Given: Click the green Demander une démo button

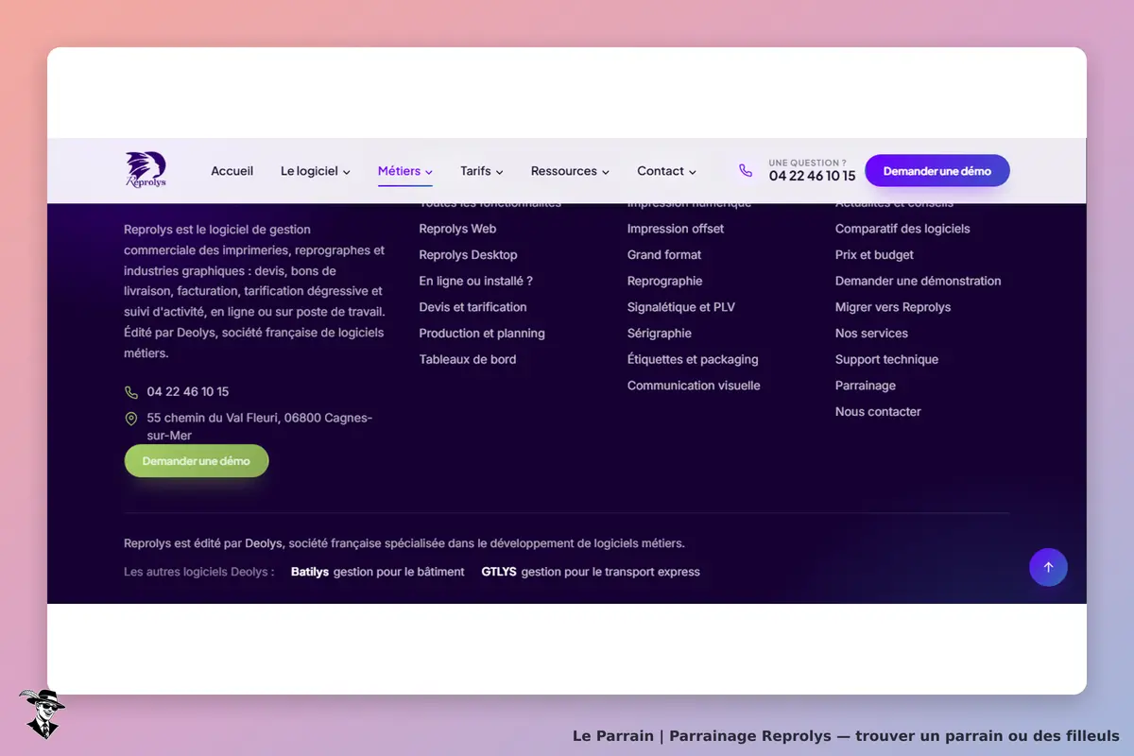Looking at the screenshot, I should coord(197,461).
